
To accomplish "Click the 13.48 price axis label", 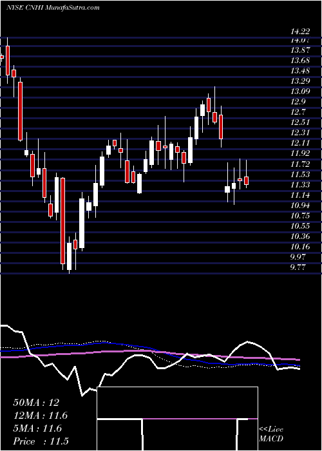I will (300, 71).
